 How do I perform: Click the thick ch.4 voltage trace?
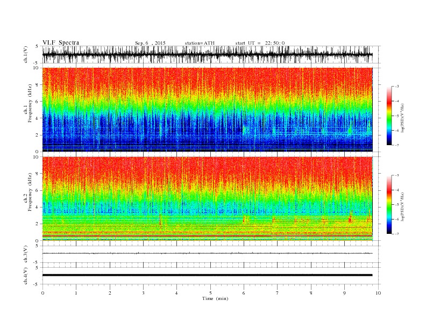[207, 275]
